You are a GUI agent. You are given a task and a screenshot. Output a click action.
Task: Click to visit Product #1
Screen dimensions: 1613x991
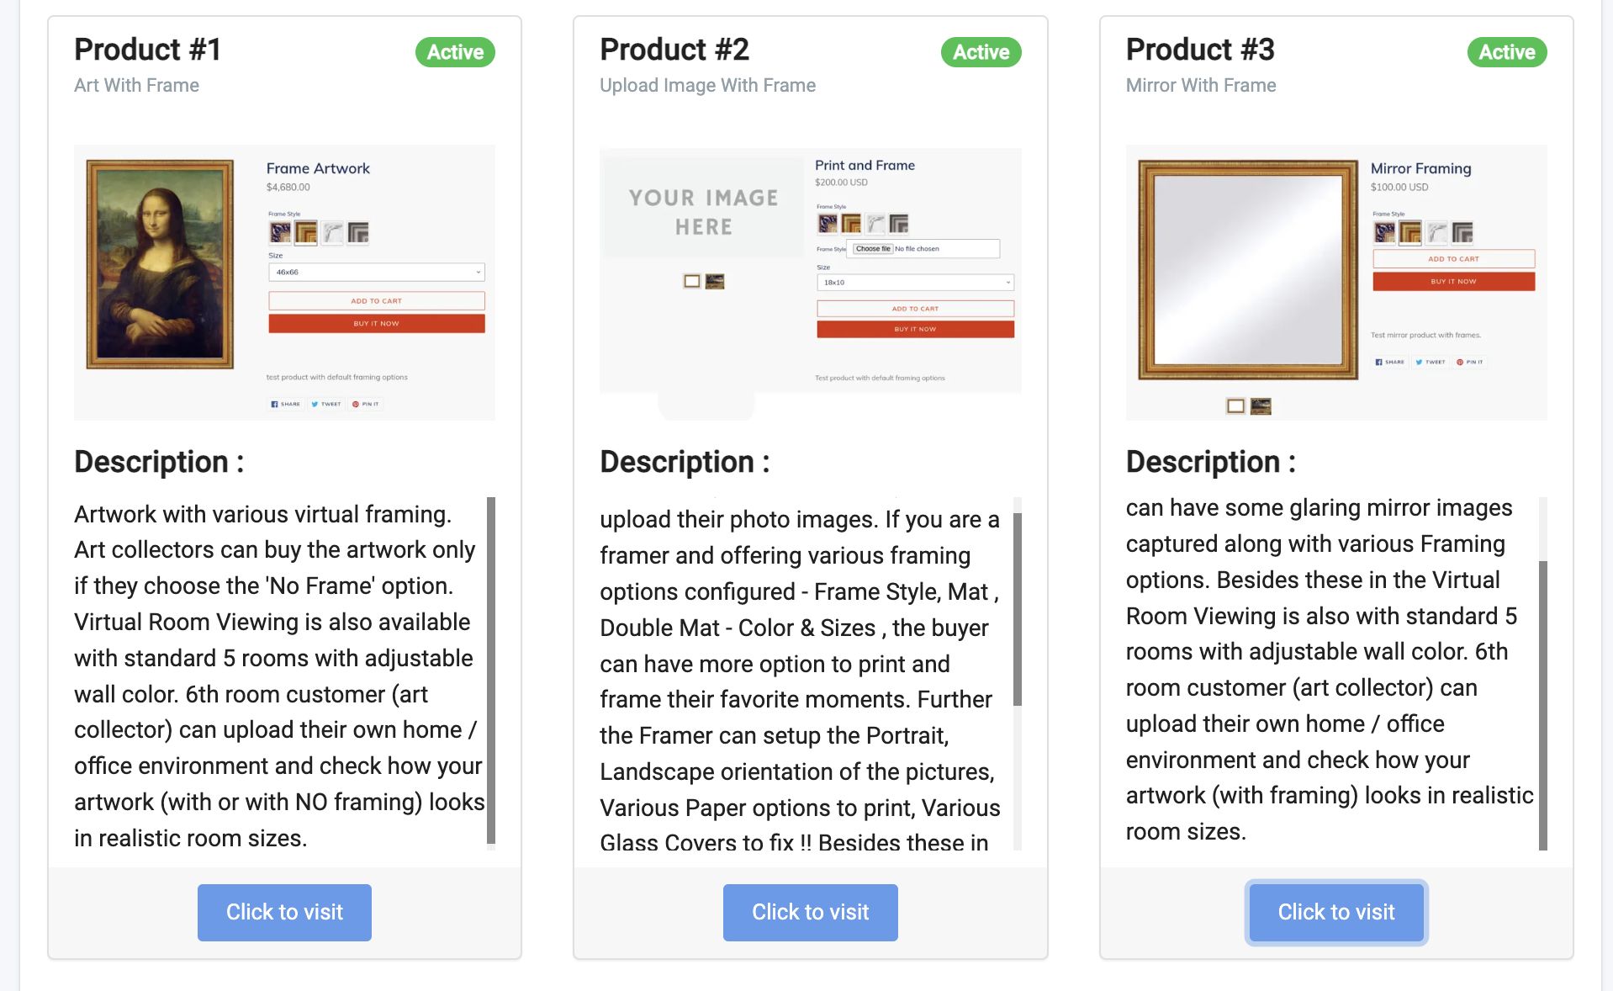pyautogui.click(x=284, y=912)
